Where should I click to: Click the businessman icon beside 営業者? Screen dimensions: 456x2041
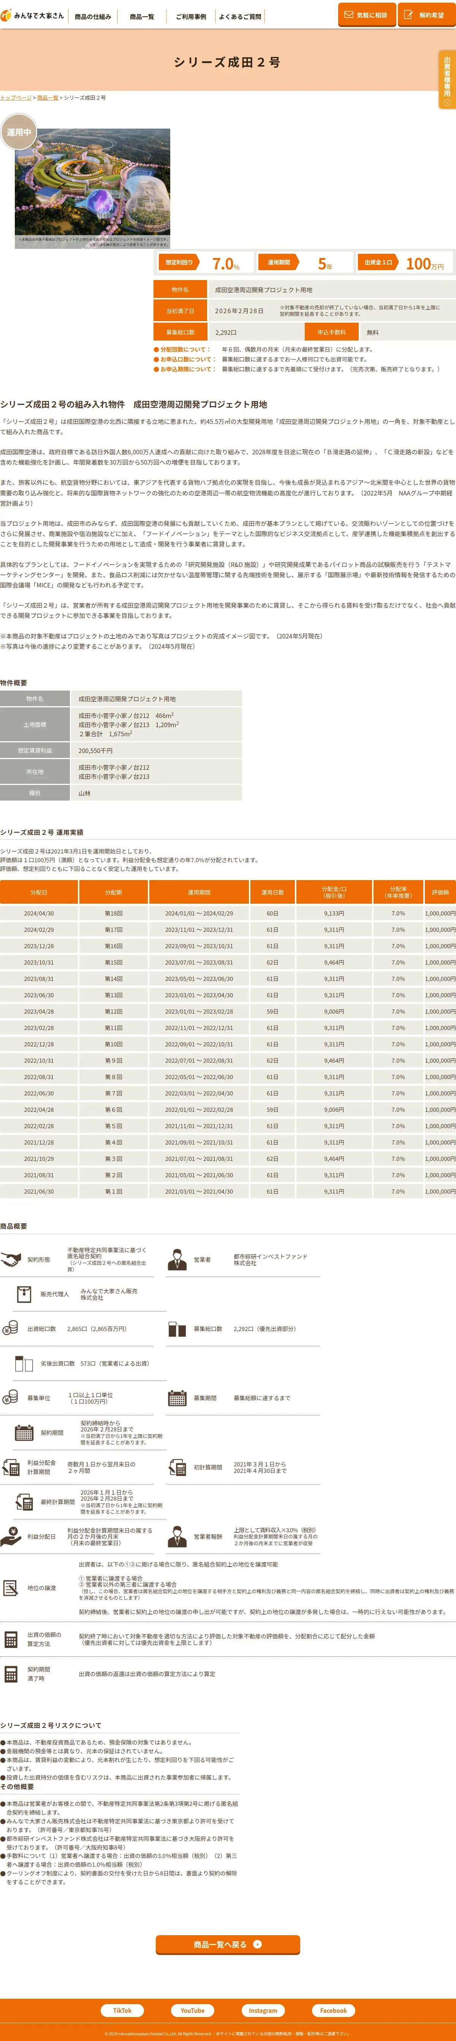click(x=177, y=1259)
